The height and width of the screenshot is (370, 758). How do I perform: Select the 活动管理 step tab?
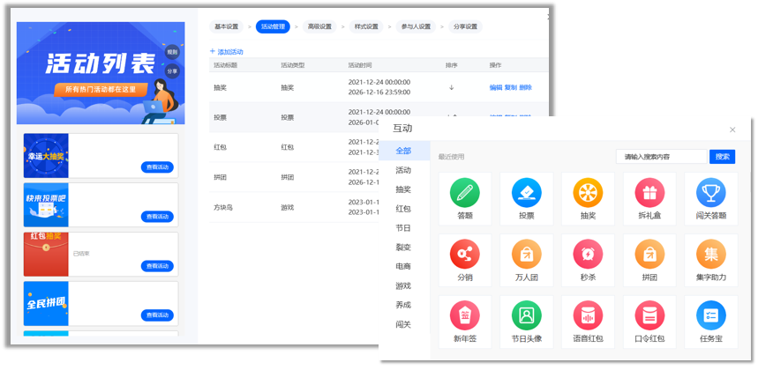(273, 27)
